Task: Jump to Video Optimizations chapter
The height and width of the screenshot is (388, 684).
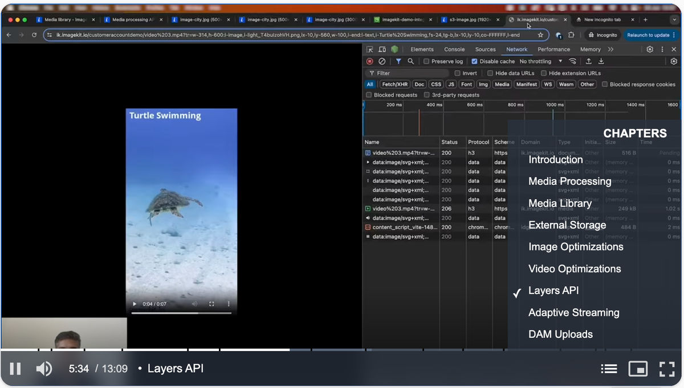Action: coord(575,269)
